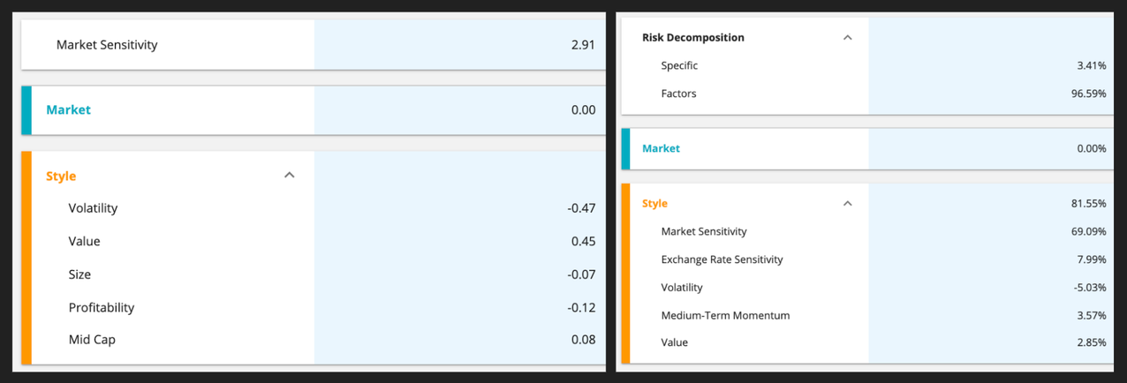This screenshot has height=383, width=1127.
Task: Collapse the Risk Decomposition chevron
Action: [847, 38]
